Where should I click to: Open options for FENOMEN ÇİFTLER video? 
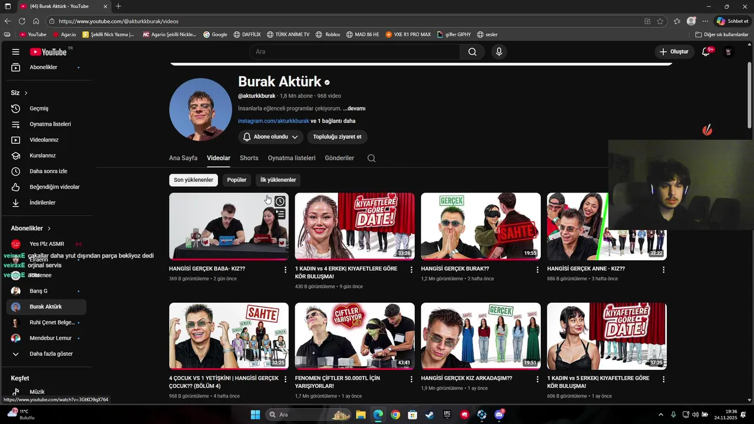click(411, 380)
